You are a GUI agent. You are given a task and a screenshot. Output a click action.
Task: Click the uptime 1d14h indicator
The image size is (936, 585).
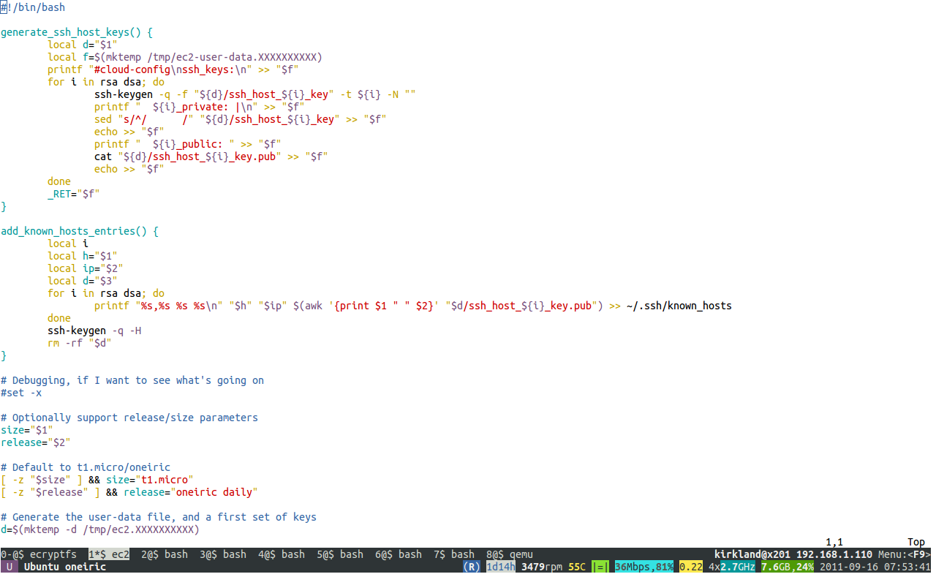tap(501, 567)
